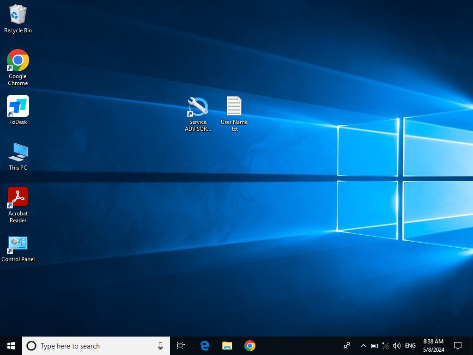This screenshot has width=473, height=355.
Task: Open the People button in the taskbar
Action: [x=347, y=346]
